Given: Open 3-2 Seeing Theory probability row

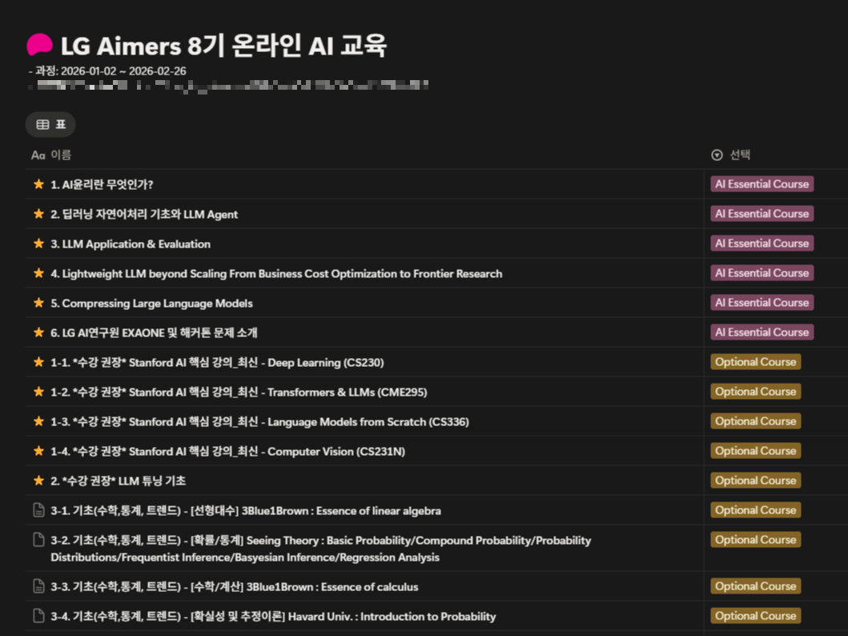Looking at the screenshot, I should click(x=321, y=549).
